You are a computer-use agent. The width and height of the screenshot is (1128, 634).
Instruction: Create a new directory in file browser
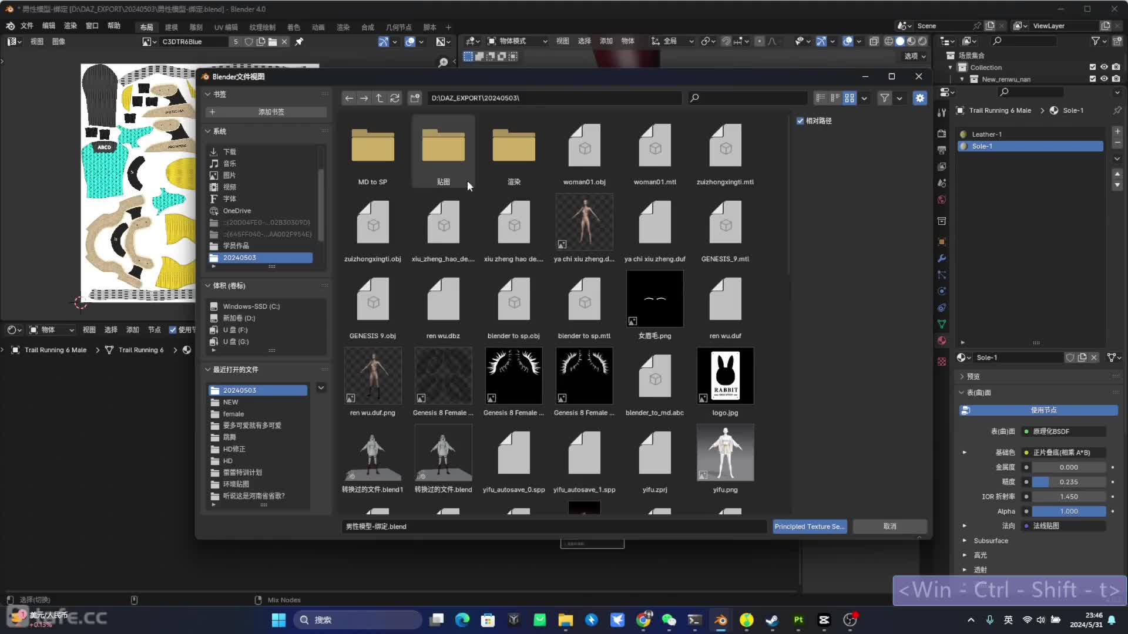click(x=415, y=98)
